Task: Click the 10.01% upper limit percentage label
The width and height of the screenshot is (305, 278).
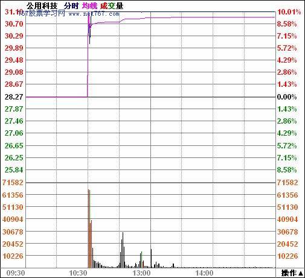Action: (289, 12)
